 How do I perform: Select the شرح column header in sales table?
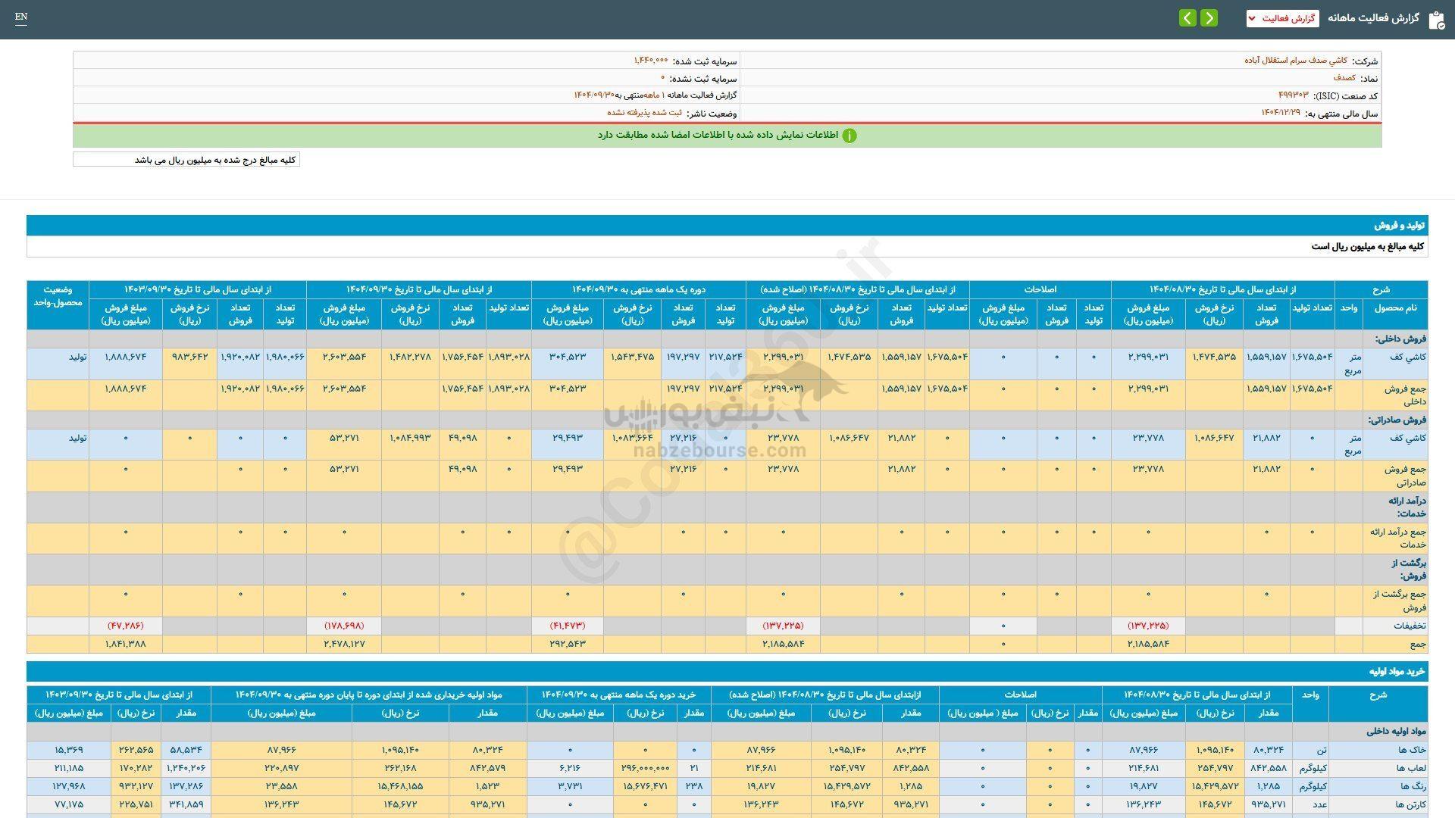pyautogui.click(x=1381, y=289)
